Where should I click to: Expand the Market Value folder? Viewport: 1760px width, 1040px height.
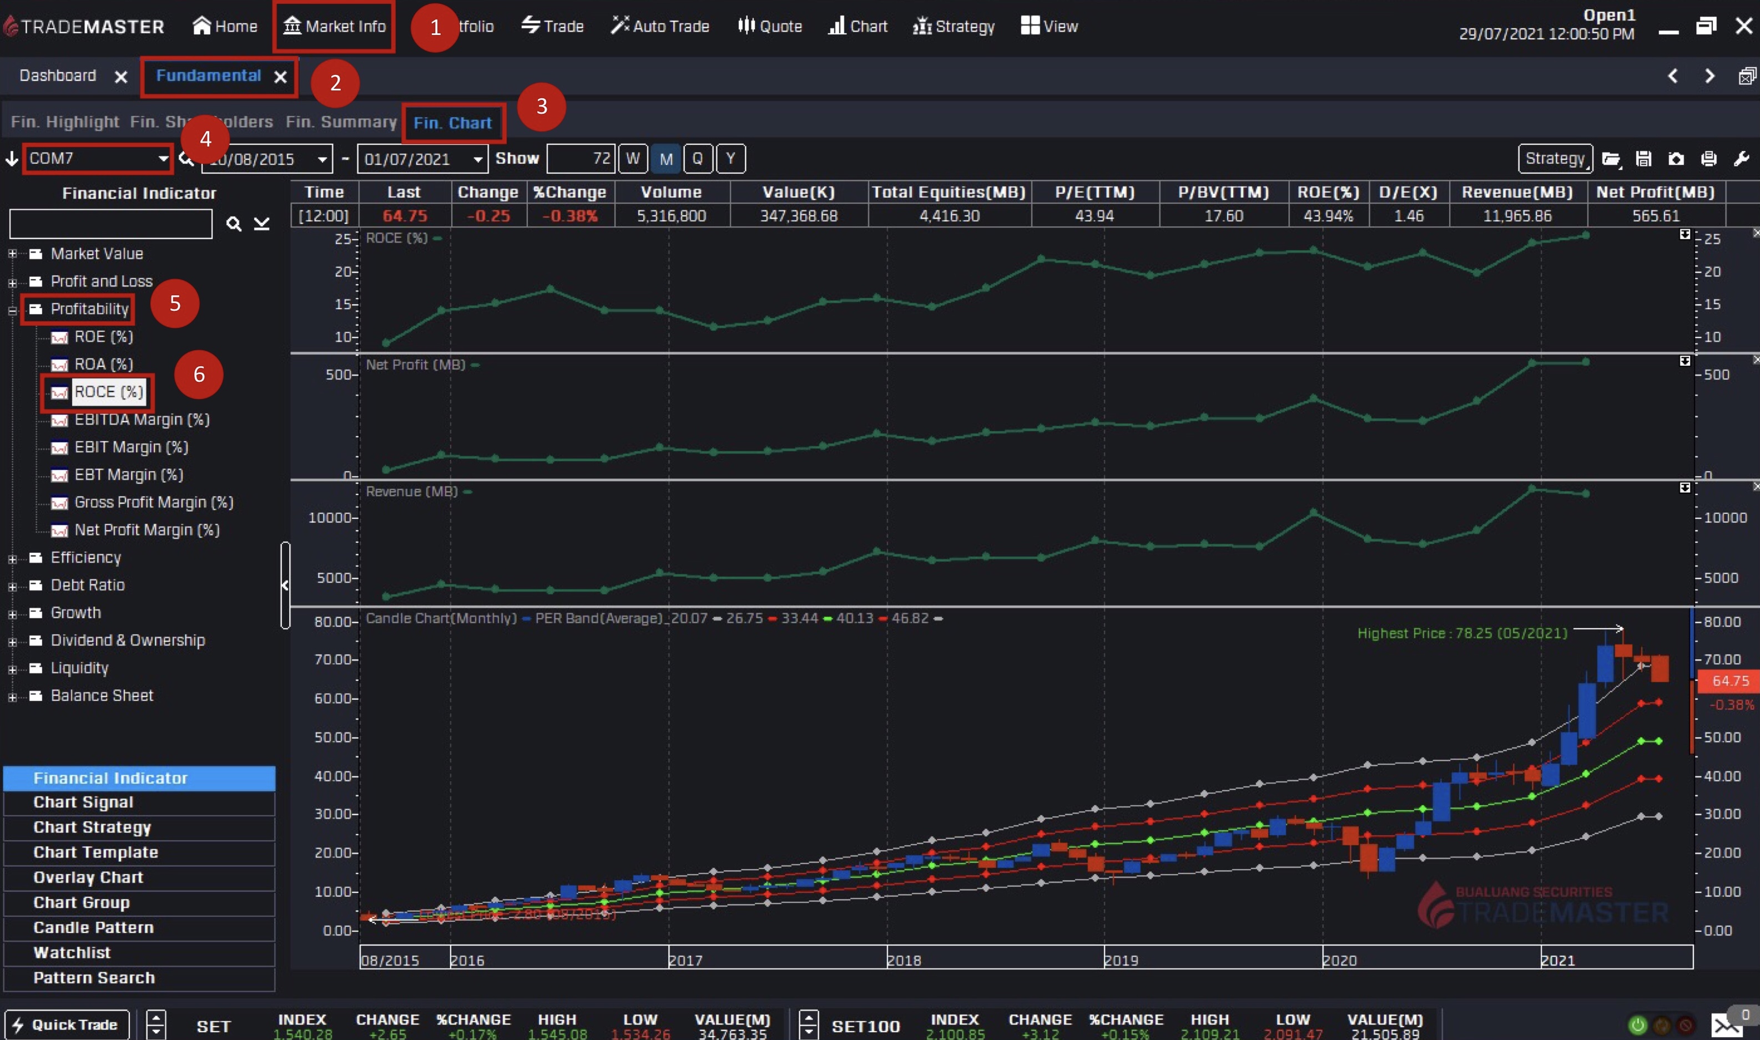pyautogui.click(x=12, y=254)
